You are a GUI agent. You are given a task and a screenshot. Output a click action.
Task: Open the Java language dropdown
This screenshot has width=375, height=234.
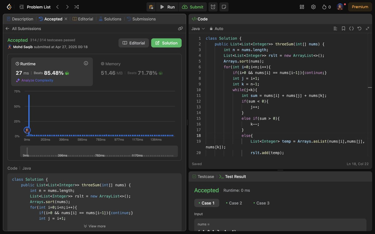point(198,28)
